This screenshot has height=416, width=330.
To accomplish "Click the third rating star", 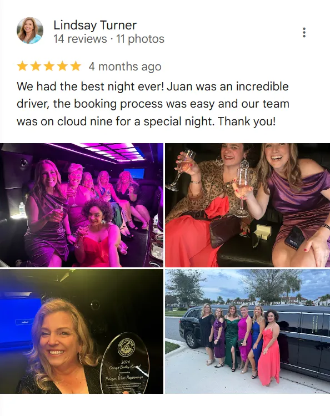I will pos(49,66).
